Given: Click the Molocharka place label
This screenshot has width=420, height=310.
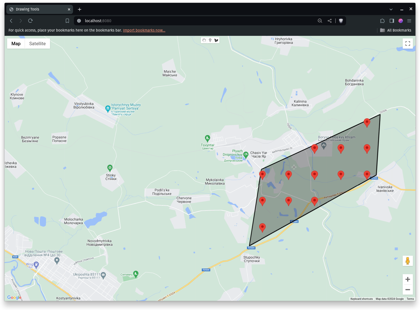Looking at the screenshot, I should tap(74, 221).
